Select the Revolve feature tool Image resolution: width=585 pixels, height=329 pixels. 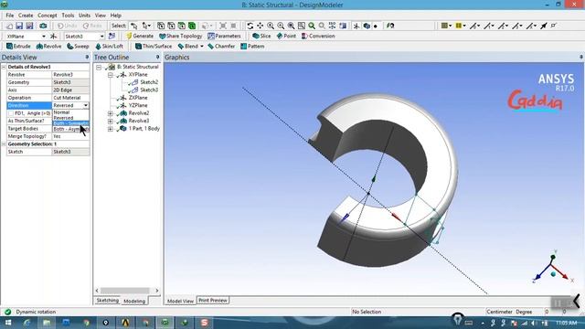48,47
